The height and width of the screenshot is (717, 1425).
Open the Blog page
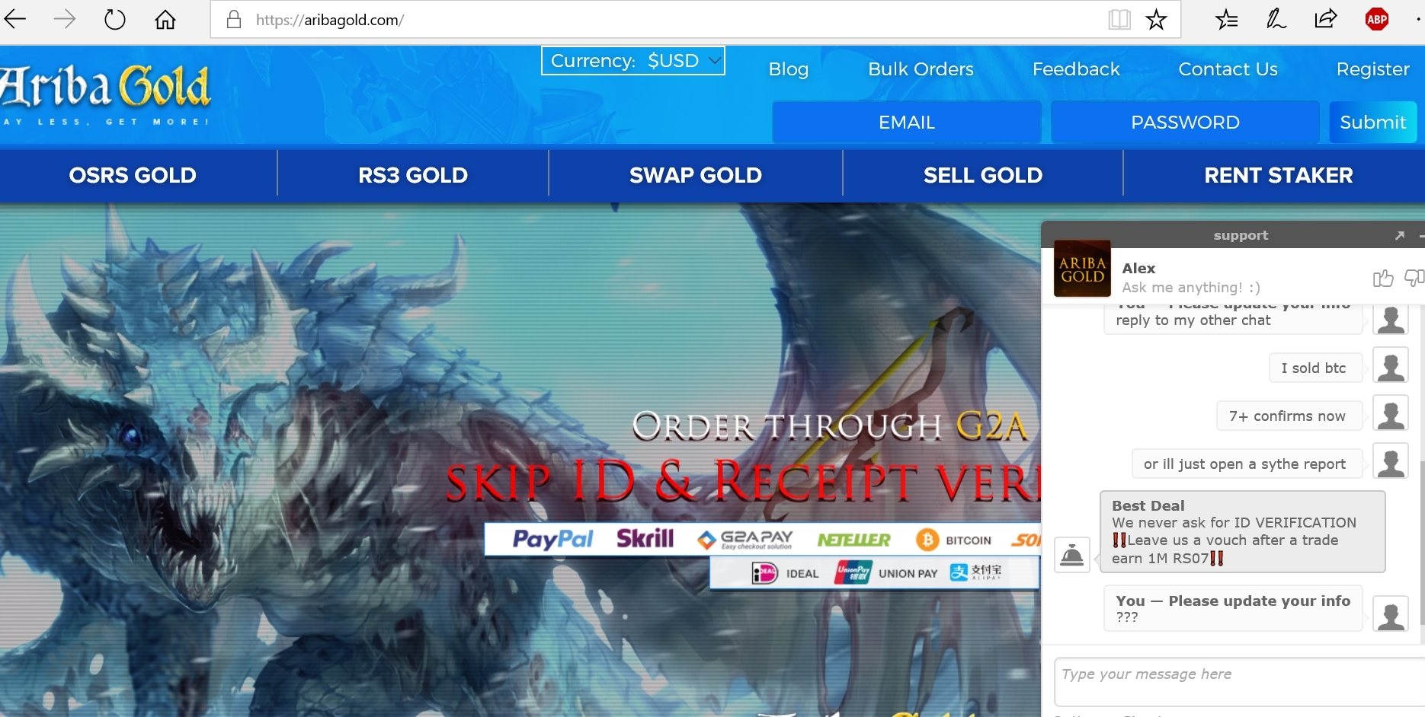789,69
